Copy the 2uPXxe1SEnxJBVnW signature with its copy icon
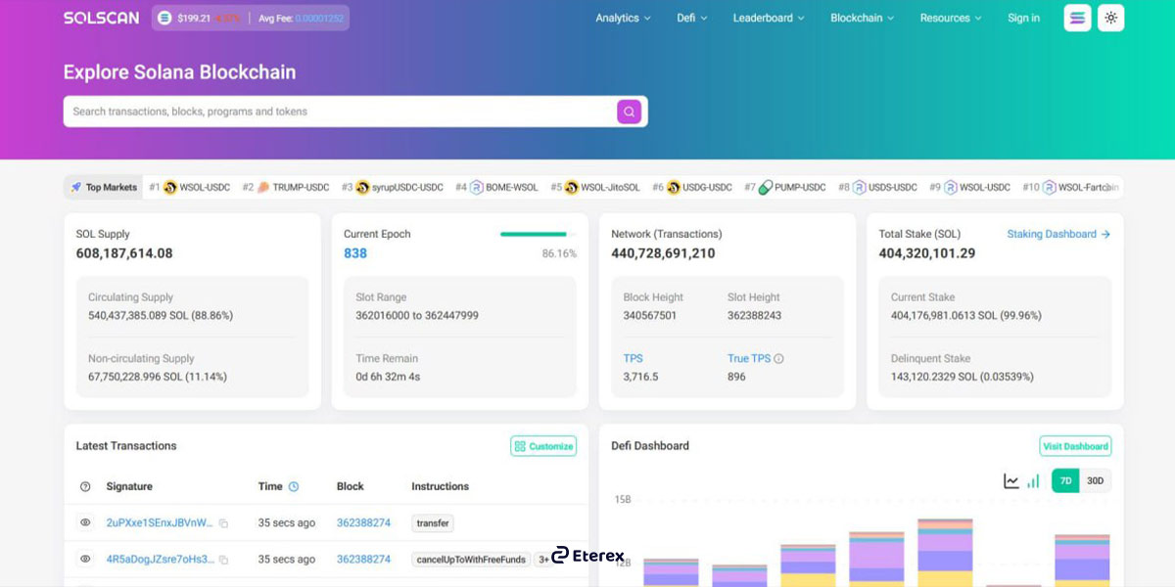1175x587 pixels. pyautogui.click(x=223, y=523)
